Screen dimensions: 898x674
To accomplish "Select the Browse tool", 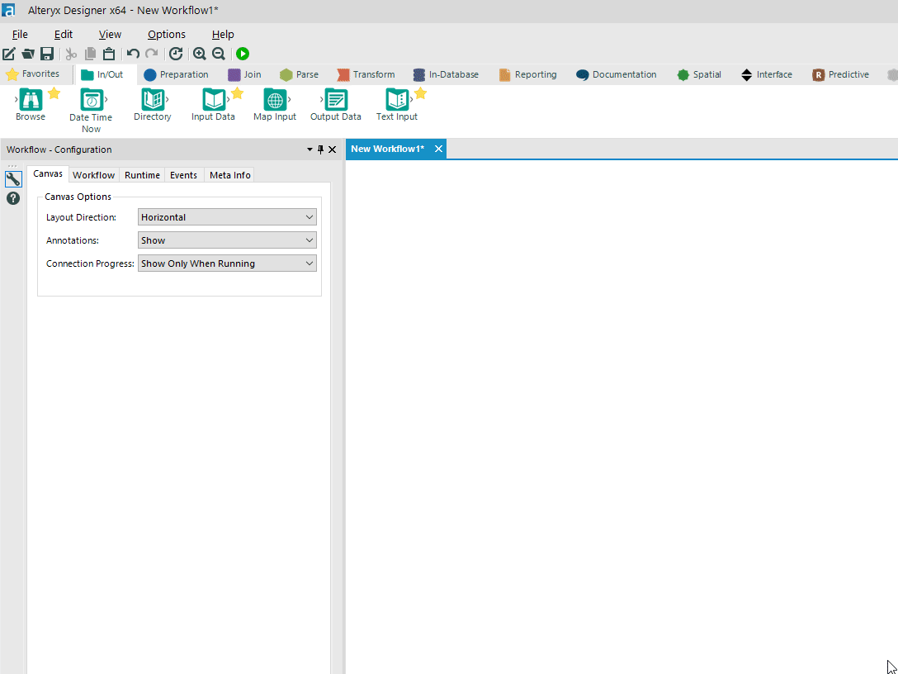I will (x=31, y=105).
